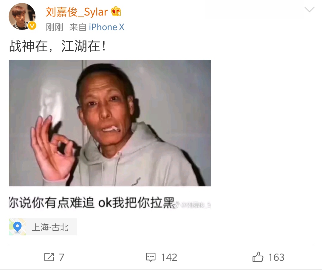Tap the repost count 7
The width and height of the screenshot is (322, 270).
coord(62,257)
